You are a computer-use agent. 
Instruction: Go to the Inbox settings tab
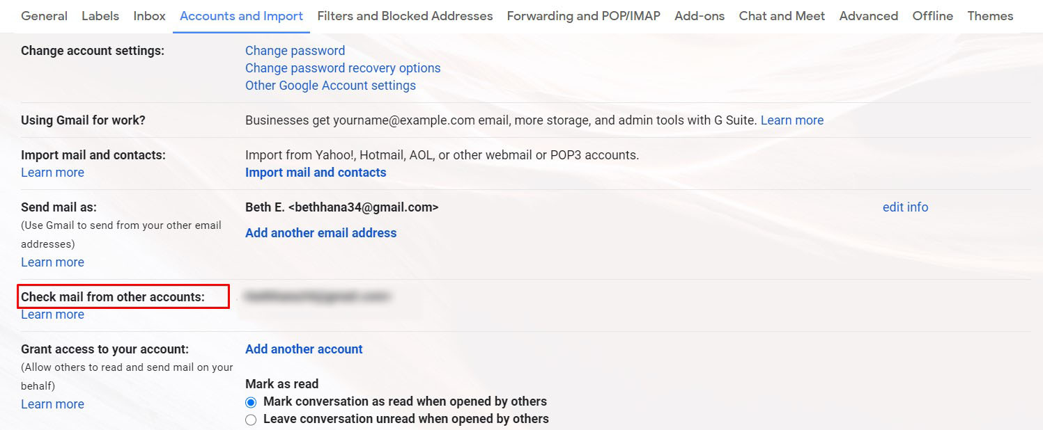[x=149, y=16]
